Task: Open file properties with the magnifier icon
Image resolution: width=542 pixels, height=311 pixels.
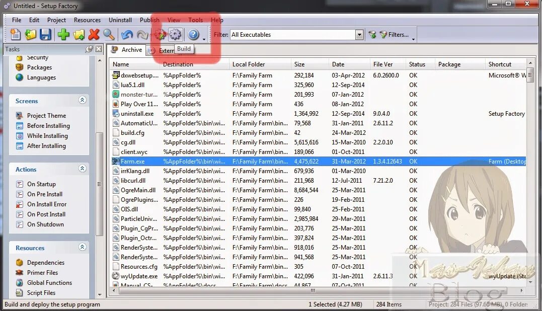Action: [109, 35]
